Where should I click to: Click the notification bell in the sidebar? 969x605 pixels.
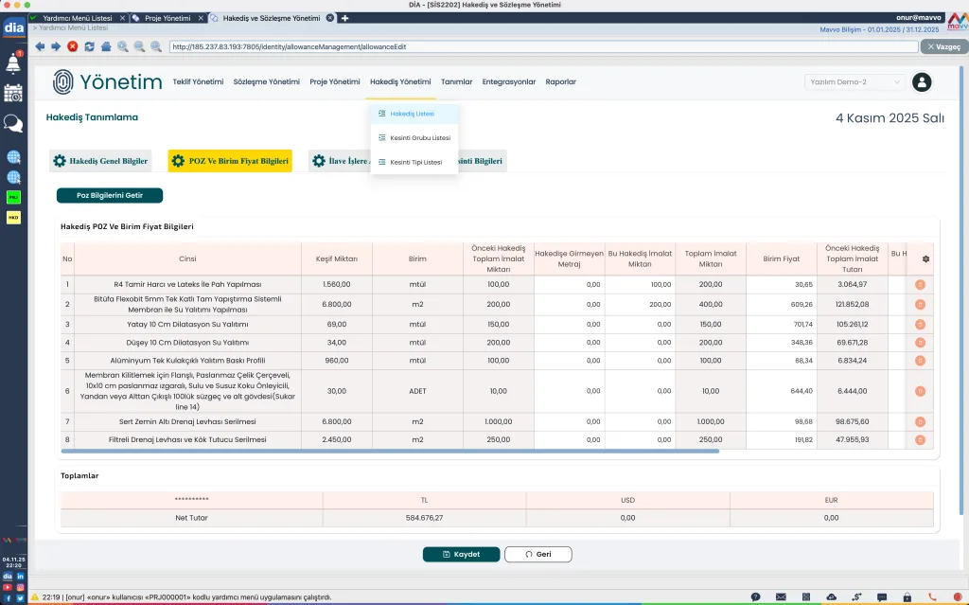click(x=13, y=63)
